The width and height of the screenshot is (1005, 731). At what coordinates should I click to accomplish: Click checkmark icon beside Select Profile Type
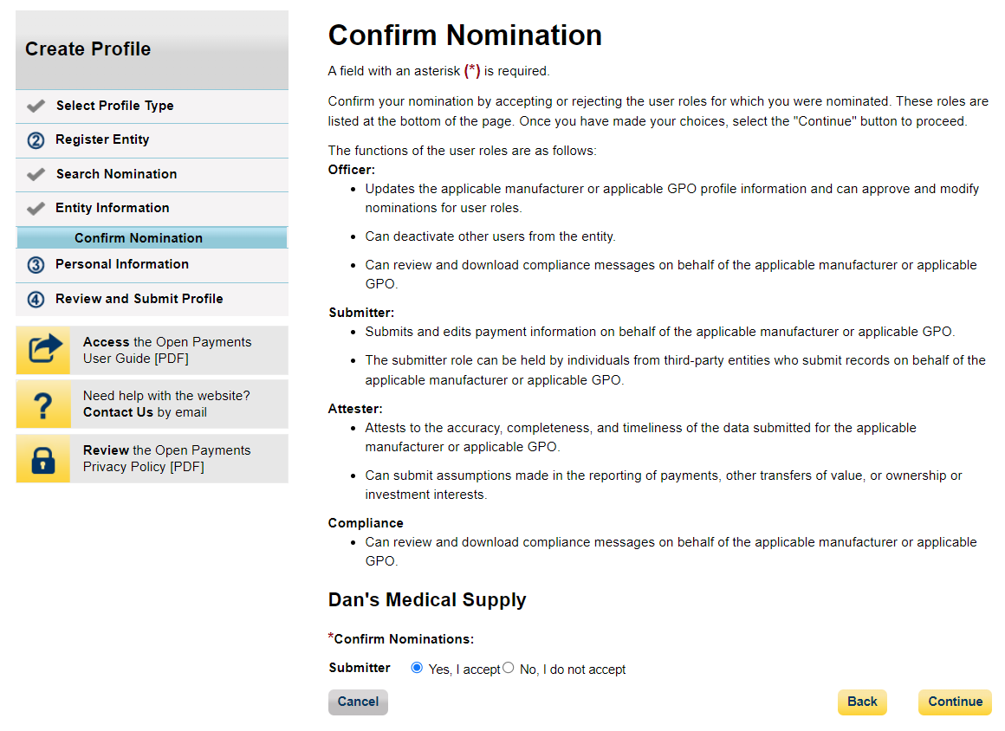(36, 106)
